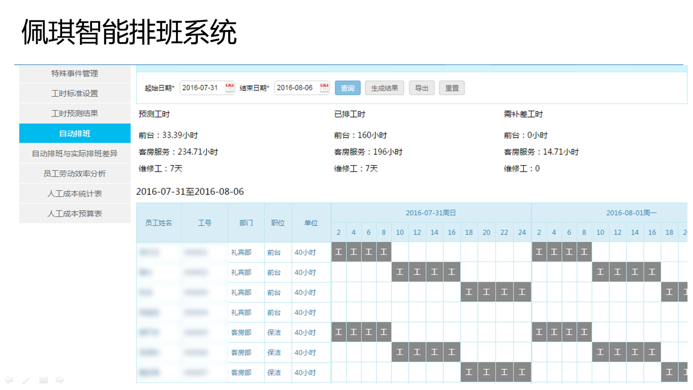Open the start date calendar picker
693x390 pixels.
(230, 88)
